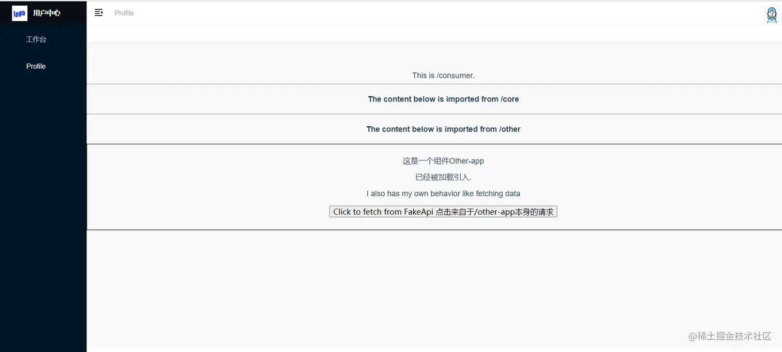
Task: Click the 这是一个组件Other-app text
Action: 443,161
